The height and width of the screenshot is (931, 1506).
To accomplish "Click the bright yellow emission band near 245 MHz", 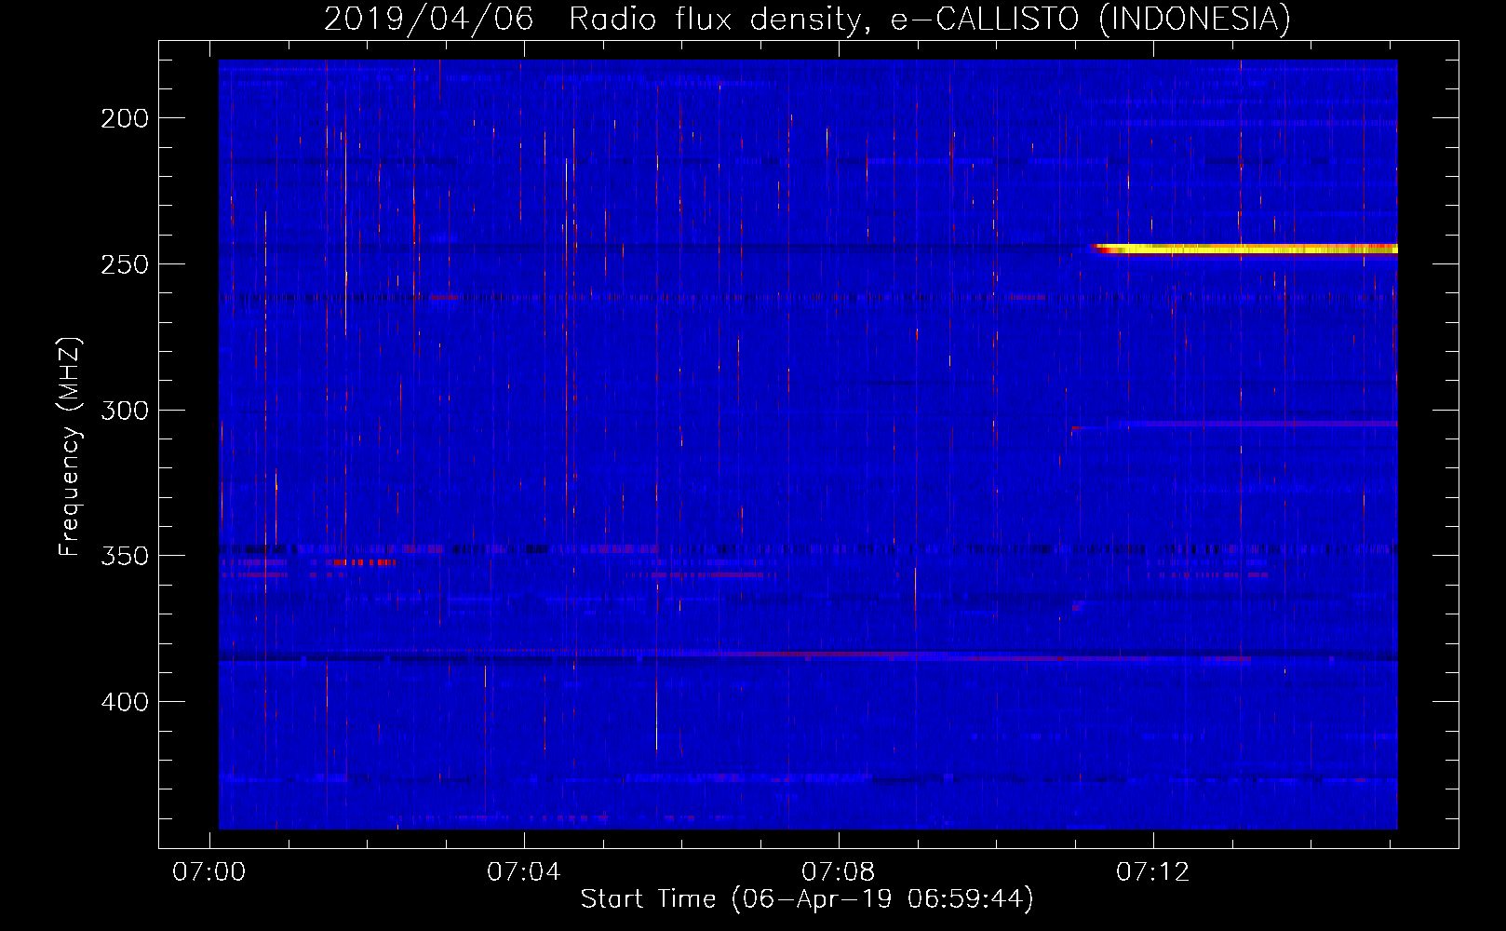I will 1245,249.
